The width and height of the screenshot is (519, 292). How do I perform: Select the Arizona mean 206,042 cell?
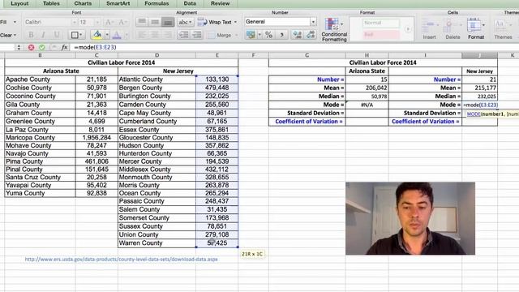click(367, 88)
